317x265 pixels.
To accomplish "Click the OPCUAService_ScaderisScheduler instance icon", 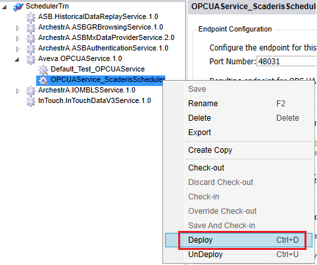I will click(43, 80).
